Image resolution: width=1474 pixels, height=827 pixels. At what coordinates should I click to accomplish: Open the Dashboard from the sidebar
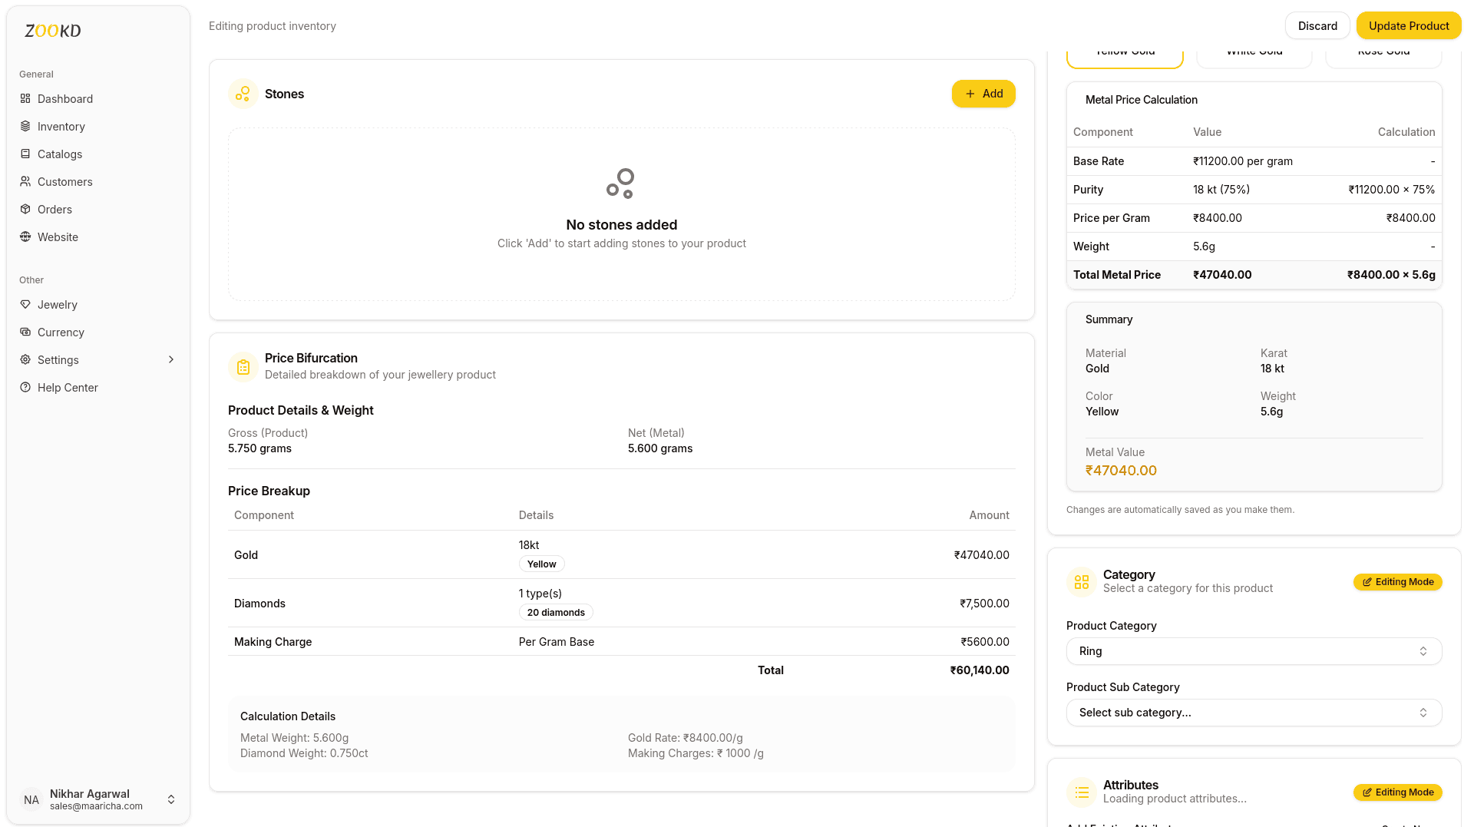tap(65, 98)
